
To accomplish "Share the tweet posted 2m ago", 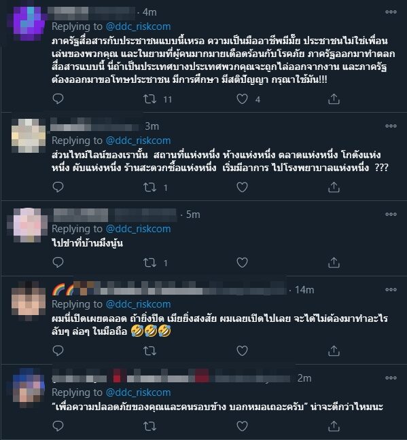I will coord(334,426).
